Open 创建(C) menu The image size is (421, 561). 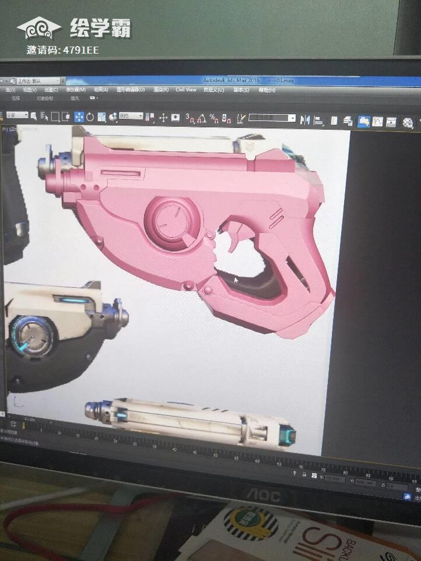coord(51,90)
